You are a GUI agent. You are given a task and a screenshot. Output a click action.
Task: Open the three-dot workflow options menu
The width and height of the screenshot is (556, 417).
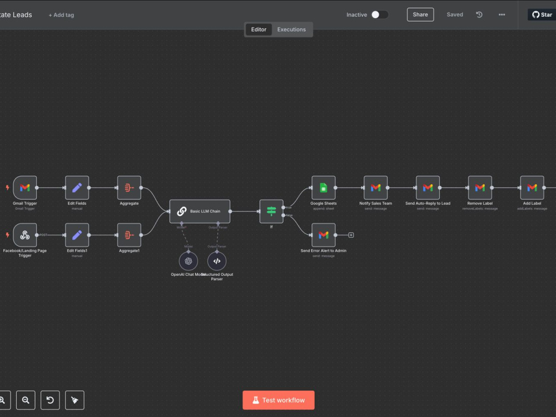coord(502,14)
